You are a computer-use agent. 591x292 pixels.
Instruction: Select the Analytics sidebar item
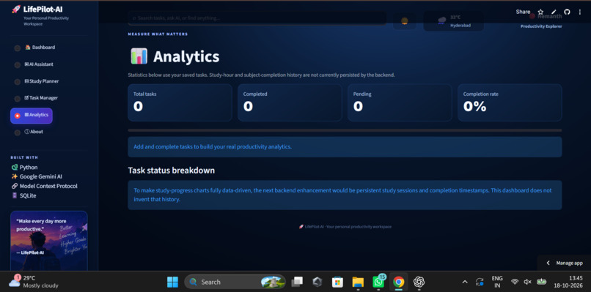pyautogui.click(x=32, y=116)
